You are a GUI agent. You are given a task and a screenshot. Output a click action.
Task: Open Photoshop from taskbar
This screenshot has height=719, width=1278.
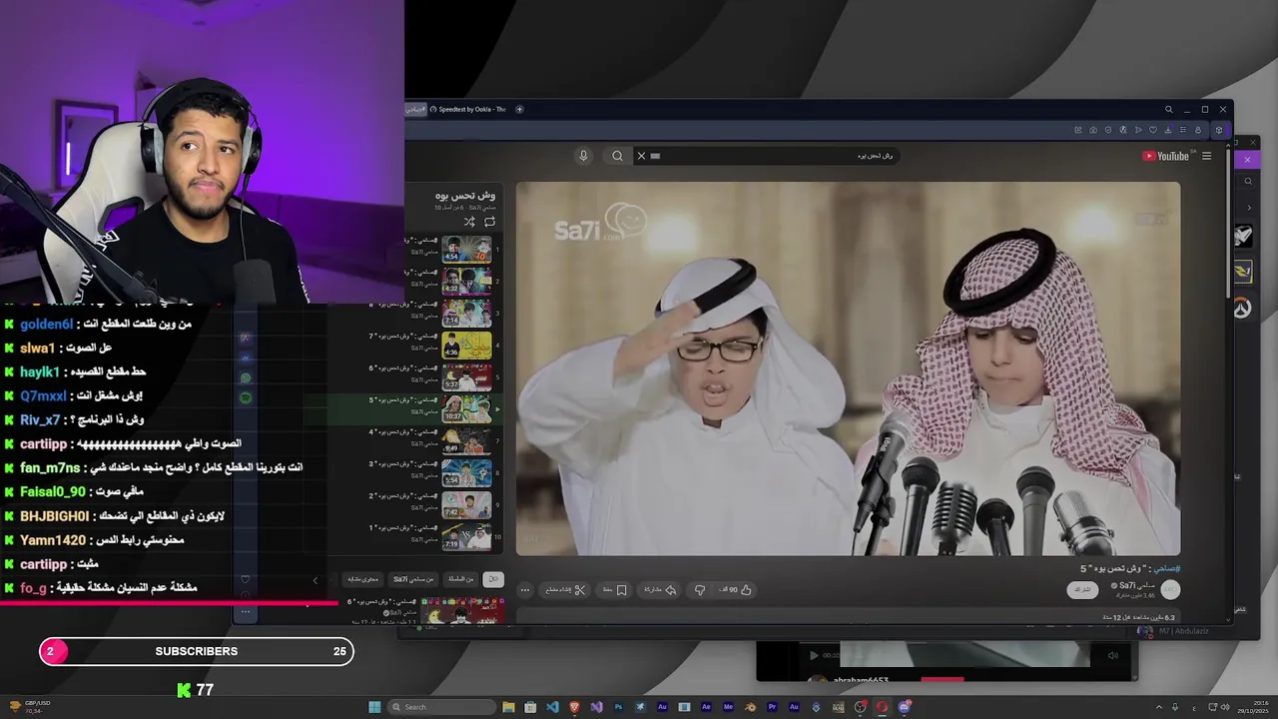tap(618, 707)
